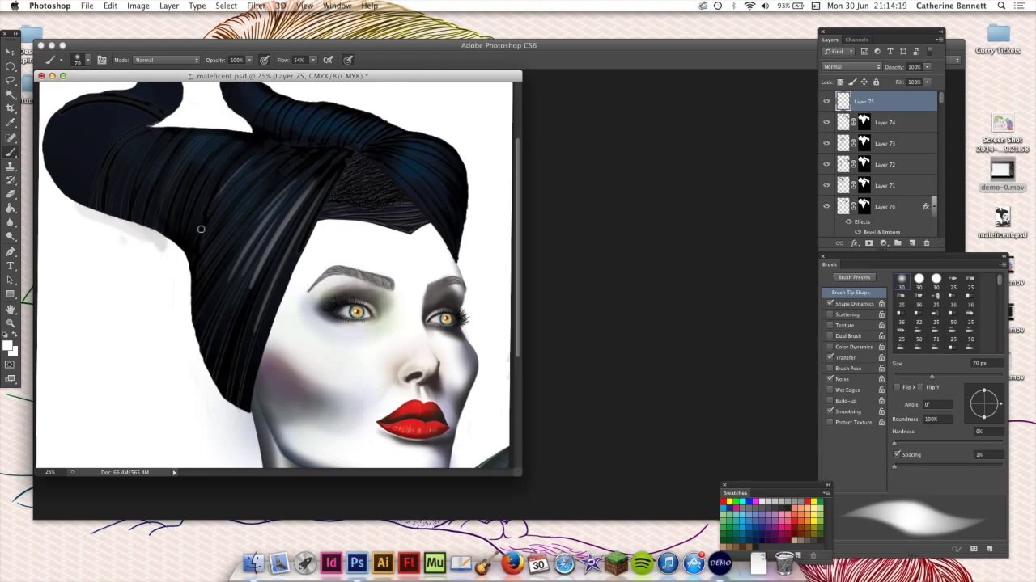Disable Noise checkbox
The width and height of the screenshot is (1036, 582).
[x=830, y=378]
